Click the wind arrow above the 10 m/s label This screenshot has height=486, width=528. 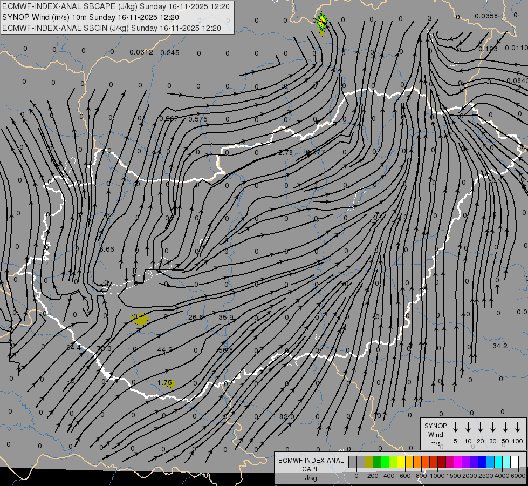pos(468,427)
